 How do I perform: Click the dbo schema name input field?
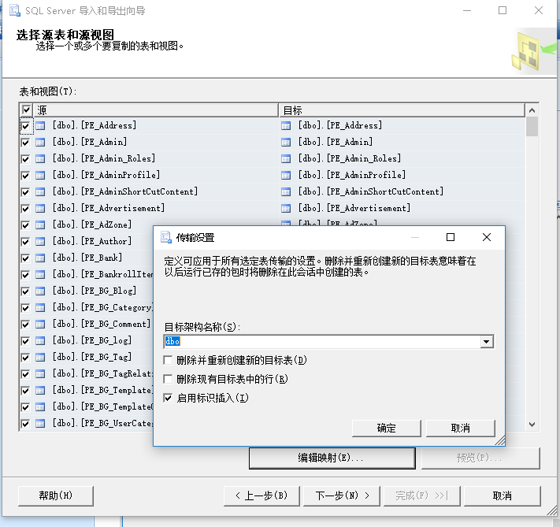coord(323,342)
